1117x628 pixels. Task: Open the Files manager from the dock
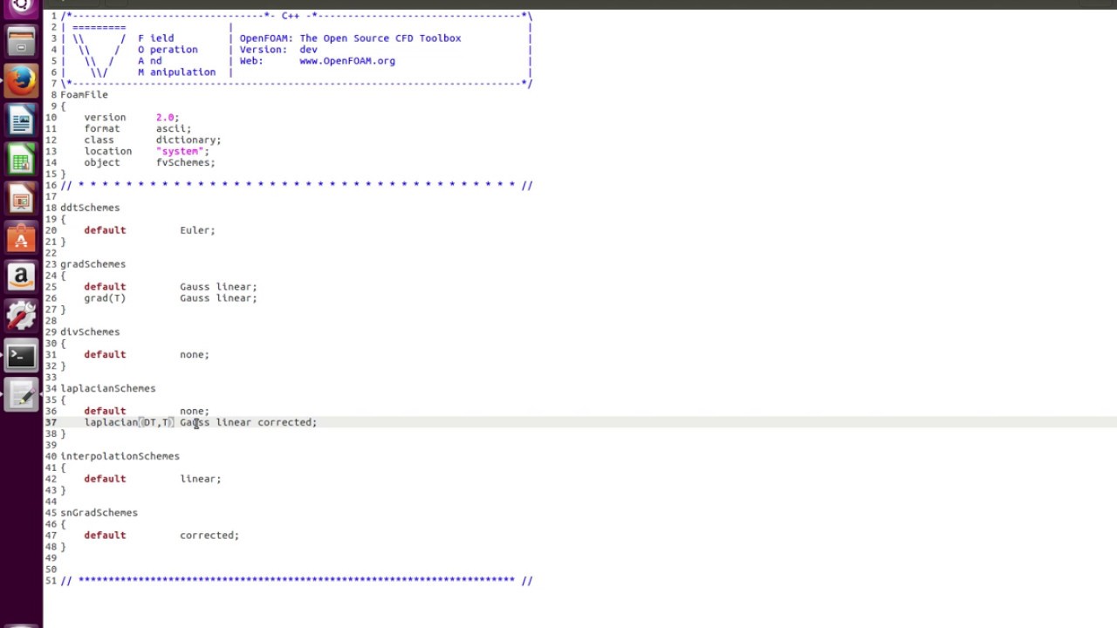click(x=21, y=42)
